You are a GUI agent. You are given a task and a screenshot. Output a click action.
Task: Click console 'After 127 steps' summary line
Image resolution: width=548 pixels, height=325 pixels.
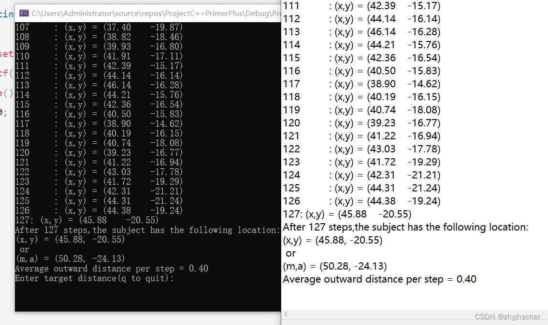click(147, 230)
